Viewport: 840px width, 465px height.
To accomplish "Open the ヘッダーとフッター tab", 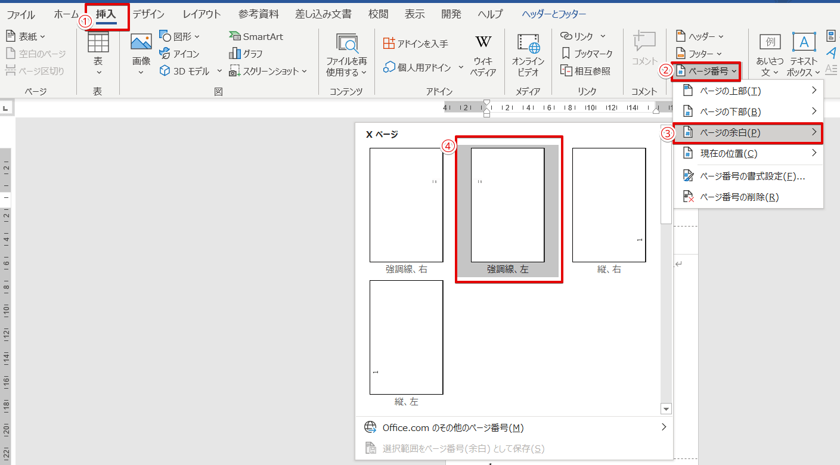I will click(x=554, y=14).
